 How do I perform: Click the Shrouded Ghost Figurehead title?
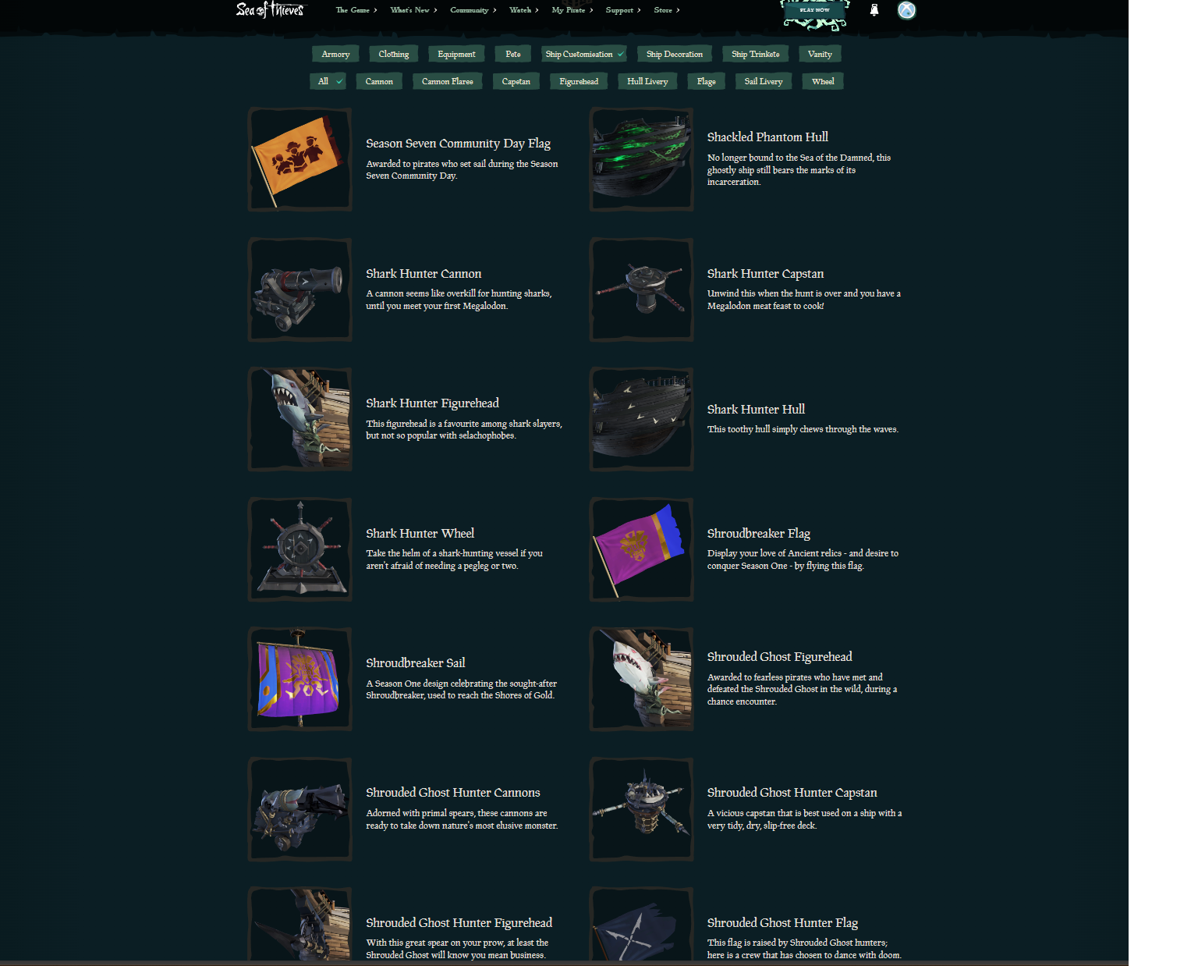tap(779, 657)
